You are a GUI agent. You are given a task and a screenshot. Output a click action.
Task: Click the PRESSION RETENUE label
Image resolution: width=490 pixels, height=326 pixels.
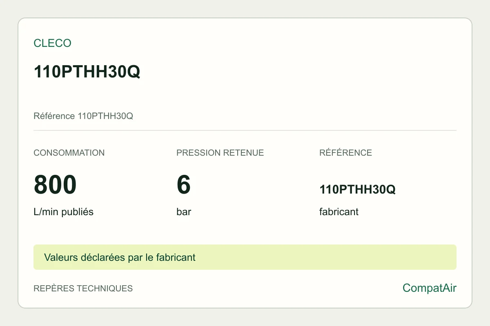pos(220,153)
